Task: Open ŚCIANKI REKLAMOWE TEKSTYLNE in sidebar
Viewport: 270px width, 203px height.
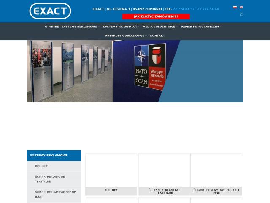Action: (x=50, y=179)
